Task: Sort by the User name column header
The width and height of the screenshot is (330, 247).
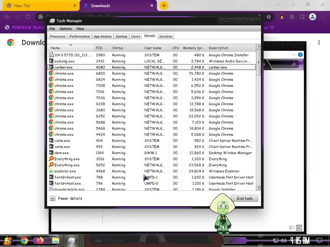Action: pyautogui.click(x=155, y=48)
